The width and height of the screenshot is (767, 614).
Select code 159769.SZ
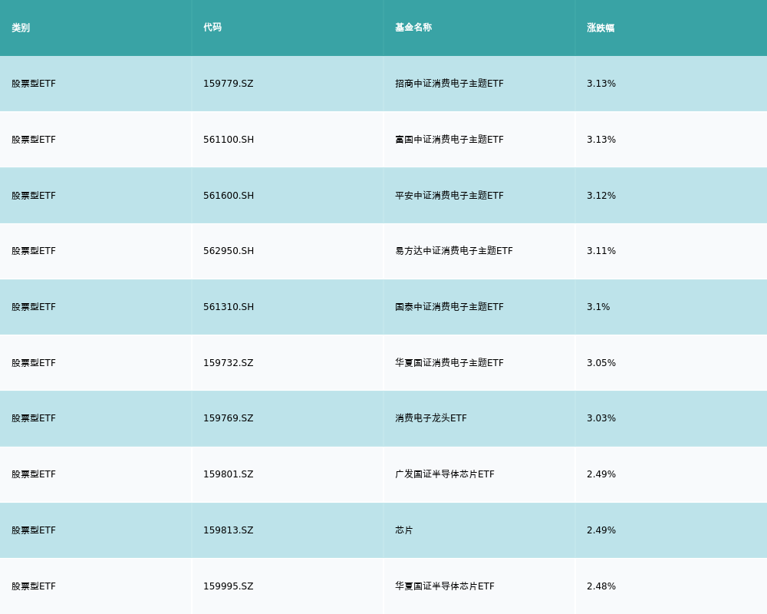coord(229,418)
